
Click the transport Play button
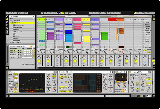55,13
